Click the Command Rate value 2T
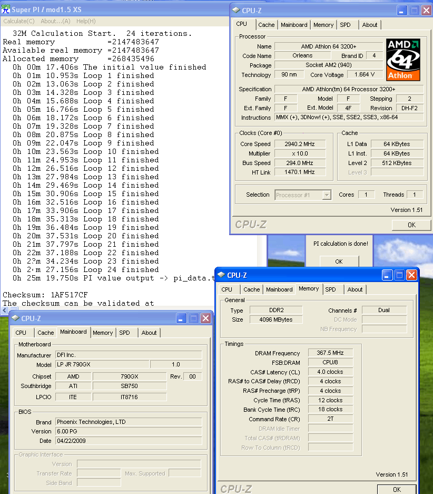The width and height of the screenshot is (433, 494). [330, 419]
